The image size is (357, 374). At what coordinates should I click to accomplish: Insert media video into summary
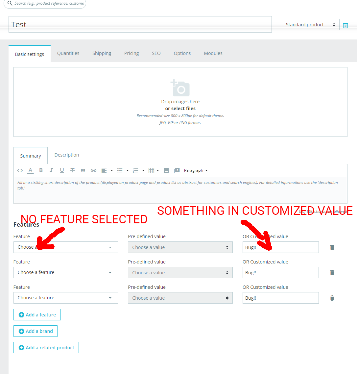[x=177, y=170]
